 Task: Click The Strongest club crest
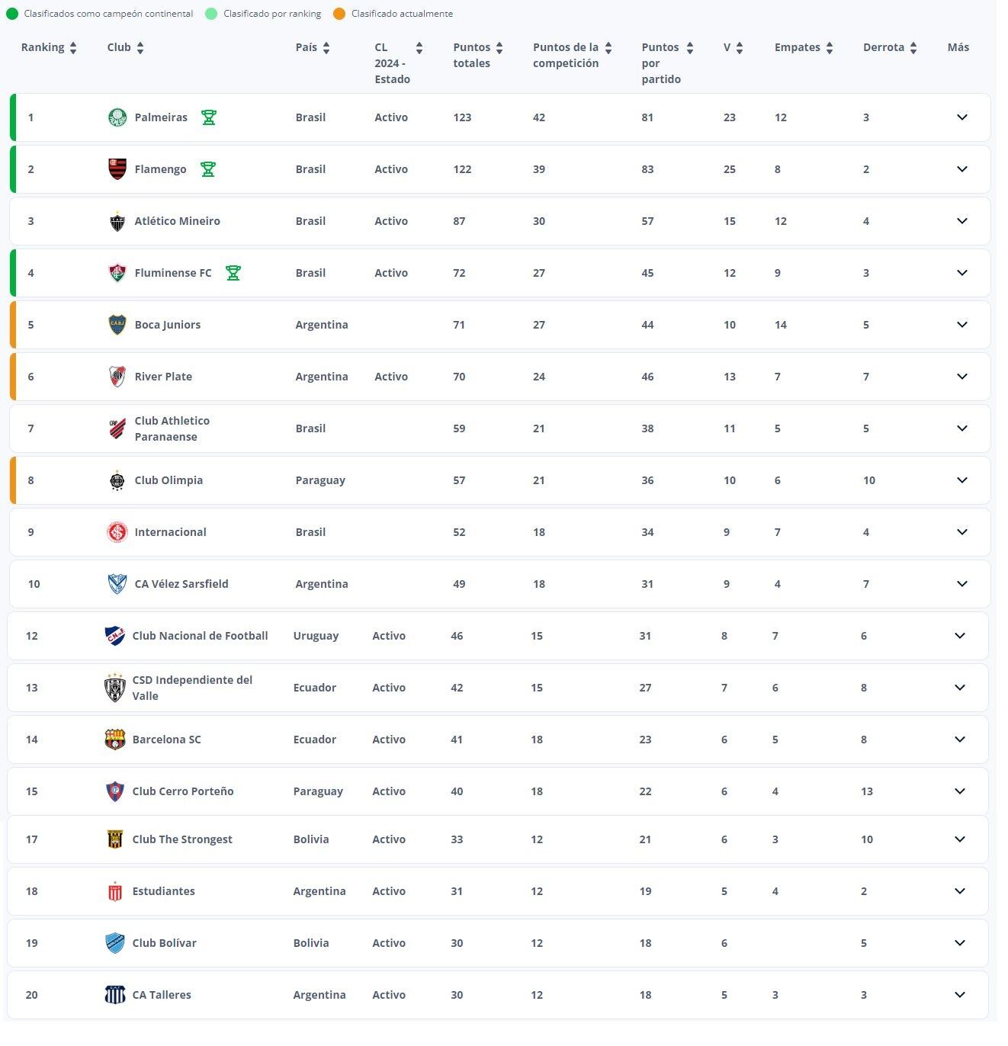(x=115, y=839)
